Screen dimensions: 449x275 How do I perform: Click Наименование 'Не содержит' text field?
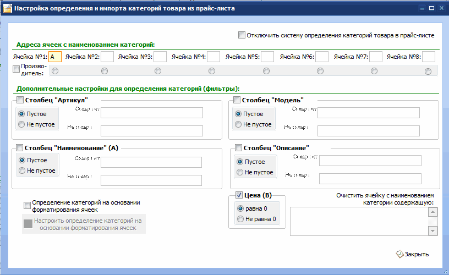(151, 180)
